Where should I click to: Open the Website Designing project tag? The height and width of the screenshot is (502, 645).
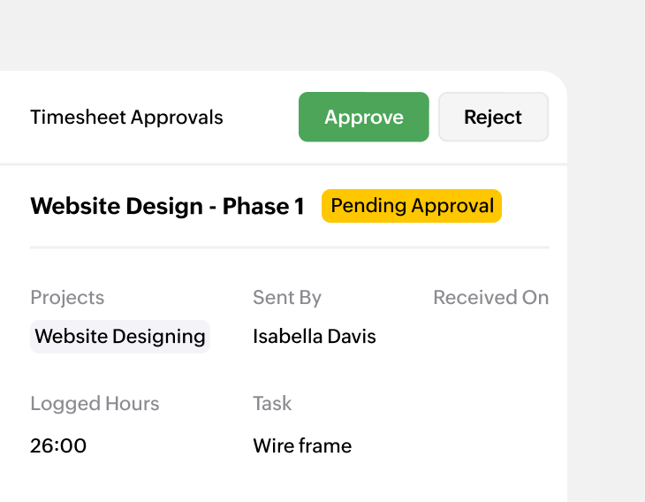[x=120, y=337]
